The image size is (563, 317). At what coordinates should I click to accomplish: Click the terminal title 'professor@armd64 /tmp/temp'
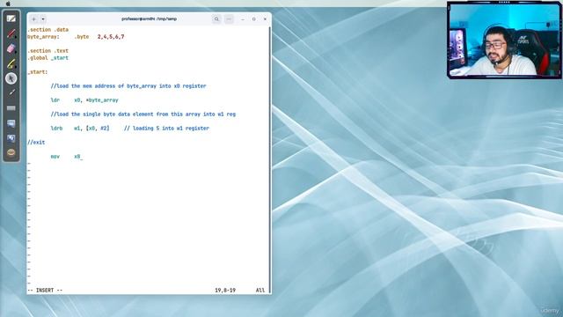click(149, 18)
